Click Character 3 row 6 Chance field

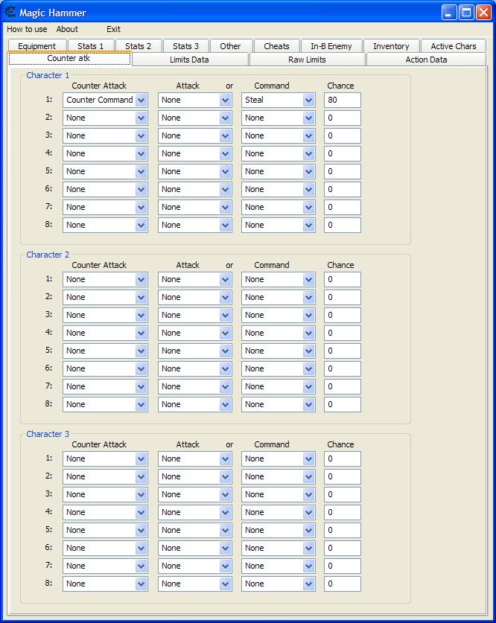point(342,548)
